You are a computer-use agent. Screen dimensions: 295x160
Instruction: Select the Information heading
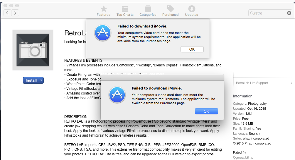point(242,96)
